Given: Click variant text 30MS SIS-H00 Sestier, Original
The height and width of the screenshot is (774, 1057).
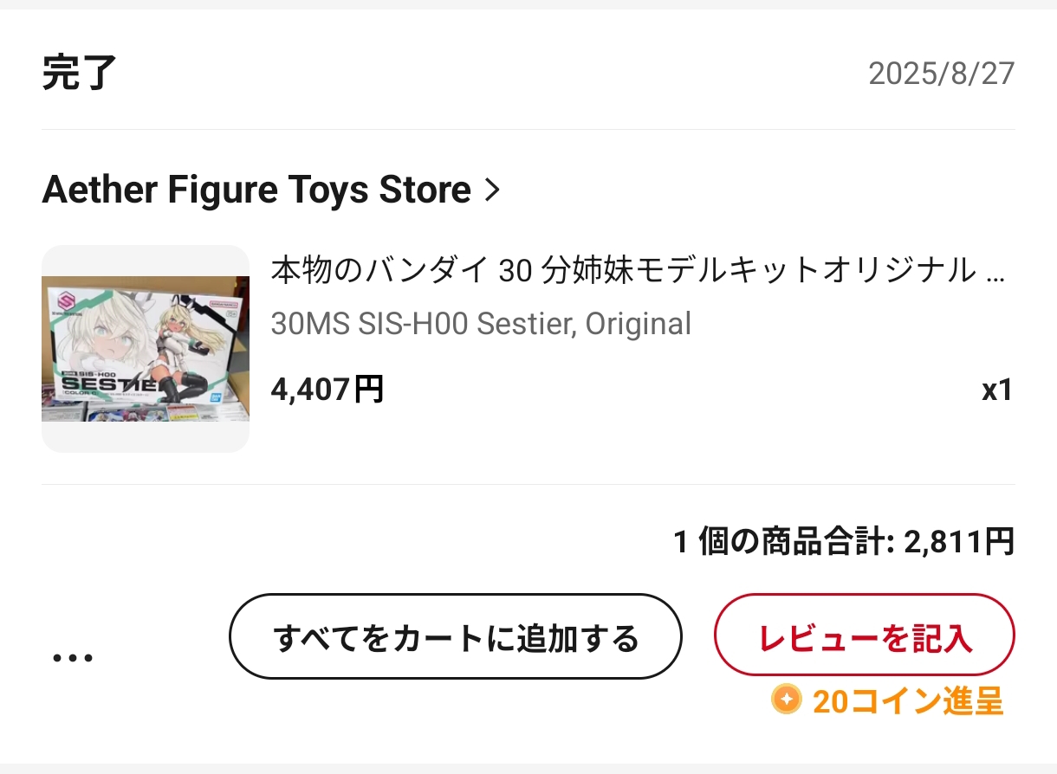Looking at the screenshot, I should (x=481, y=324).
